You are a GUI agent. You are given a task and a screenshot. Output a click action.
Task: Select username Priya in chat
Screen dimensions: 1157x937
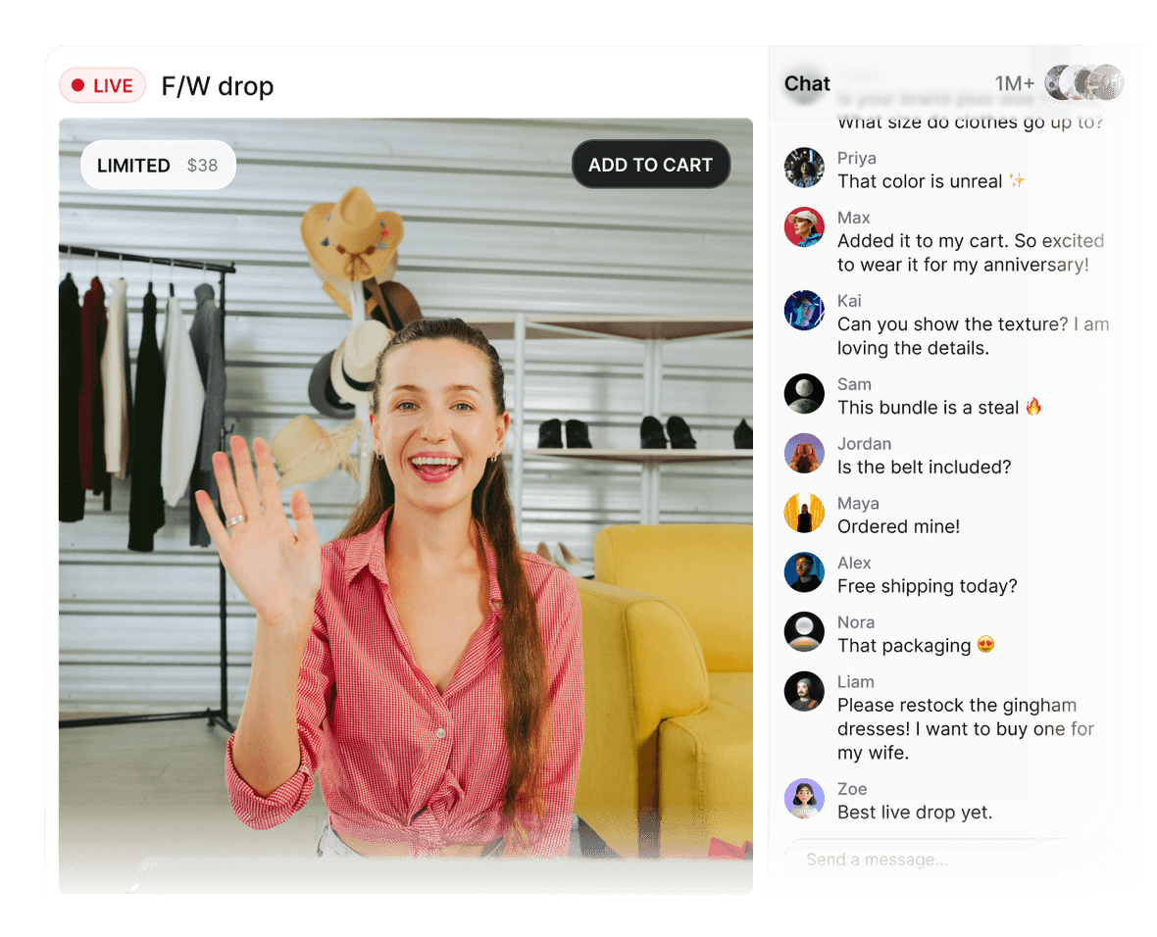pos(857,158)
